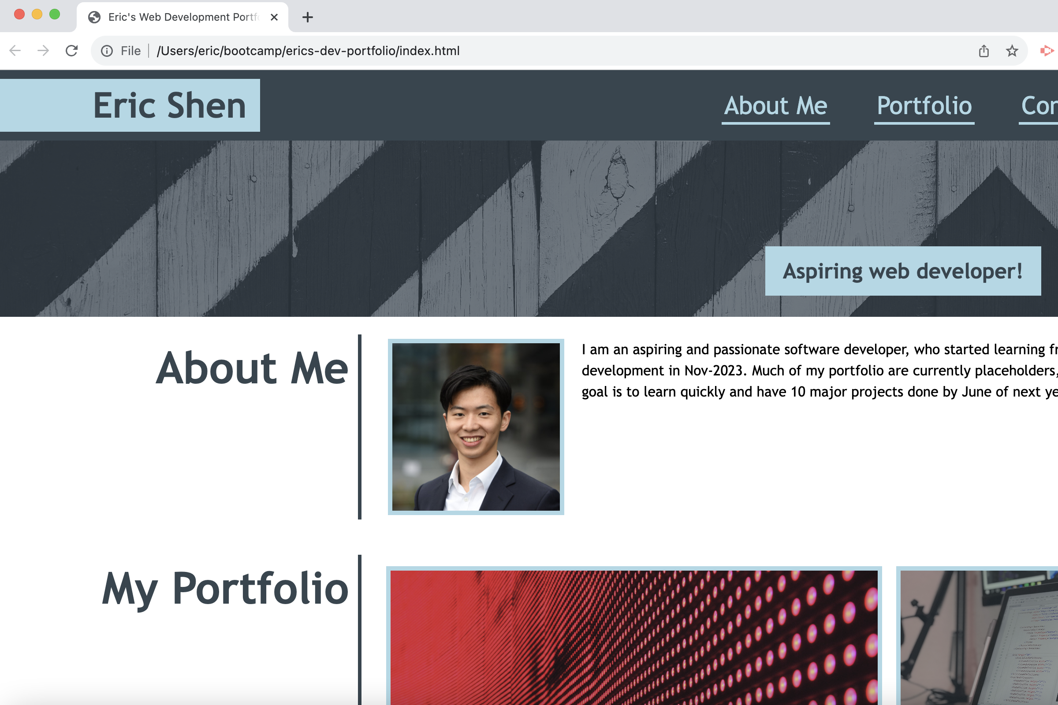Viewport: 1058px width, 705px height.
Task: Reload the current page
Action: 72,51
